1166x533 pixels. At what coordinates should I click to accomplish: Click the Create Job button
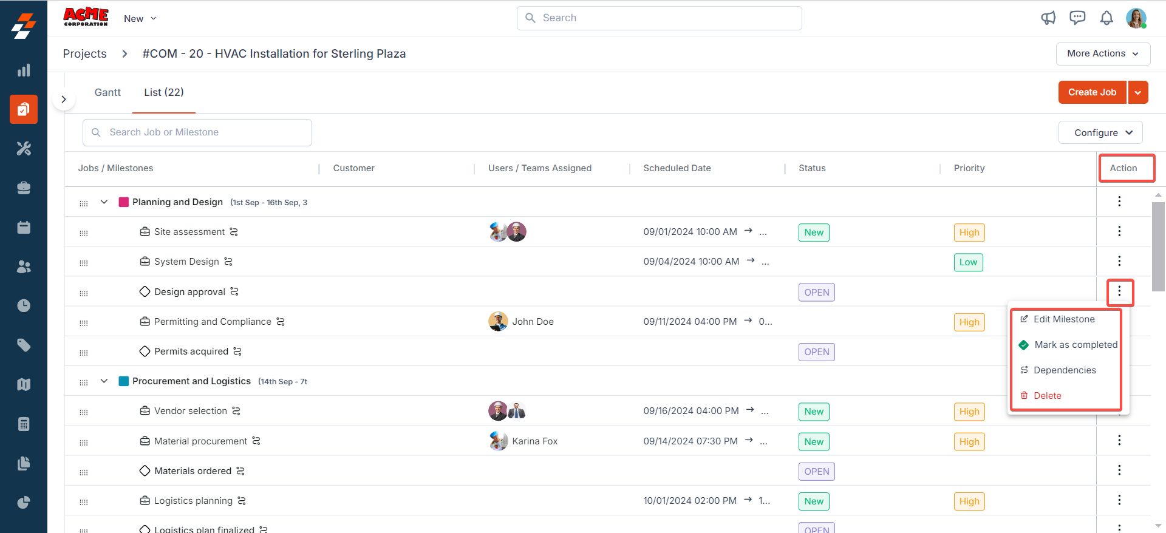(x=1092, y=92)
